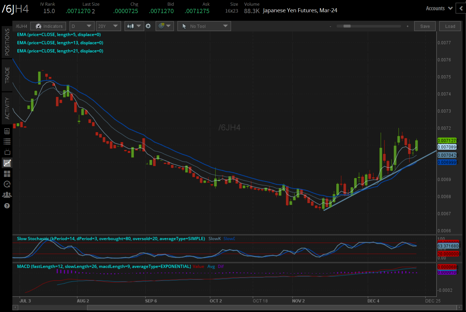Switch to the POSITIONS tab

[7, 42]
